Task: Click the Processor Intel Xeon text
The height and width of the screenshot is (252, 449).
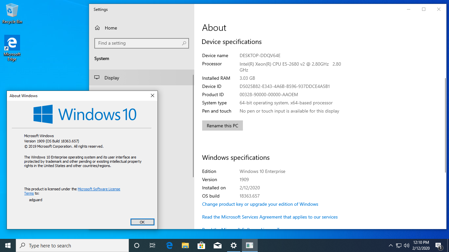Action: point(290,67)
